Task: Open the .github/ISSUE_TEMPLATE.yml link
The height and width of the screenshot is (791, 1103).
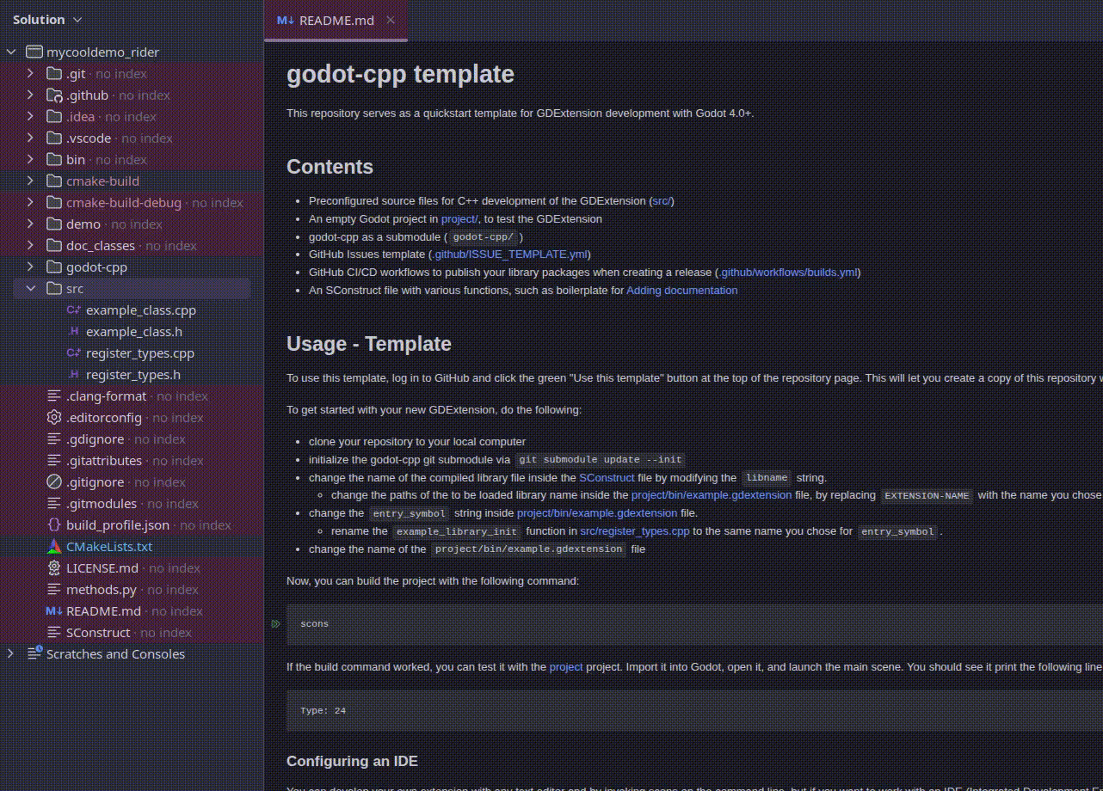Action: point(509,254)
